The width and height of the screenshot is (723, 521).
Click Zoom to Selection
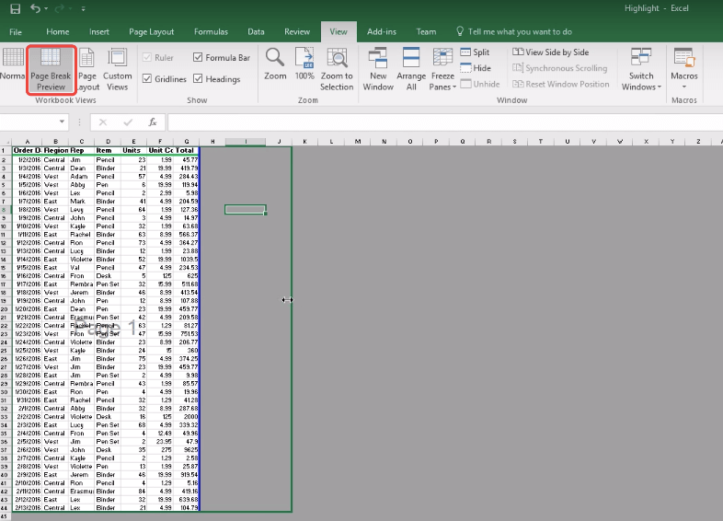point(337,69)
